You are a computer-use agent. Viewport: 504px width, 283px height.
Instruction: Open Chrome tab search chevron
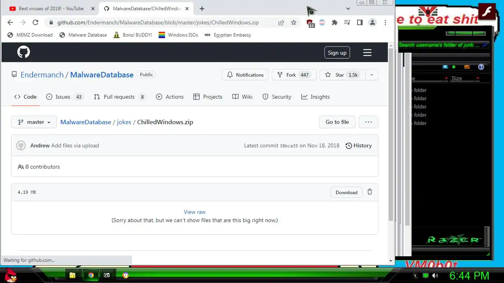click(348, 9)
